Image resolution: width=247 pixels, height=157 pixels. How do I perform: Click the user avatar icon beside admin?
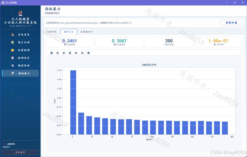point(4,144)
